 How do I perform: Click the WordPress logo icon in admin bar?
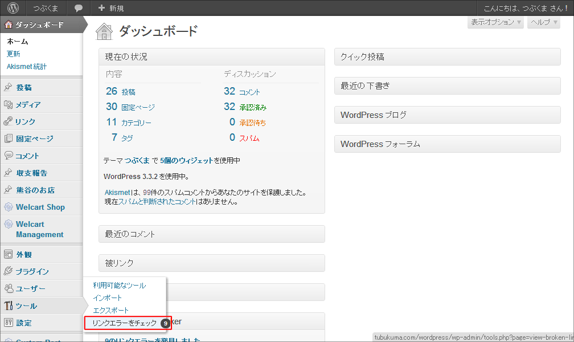[x=13, y=8]
